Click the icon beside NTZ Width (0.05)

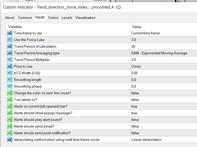coord(10,73)
